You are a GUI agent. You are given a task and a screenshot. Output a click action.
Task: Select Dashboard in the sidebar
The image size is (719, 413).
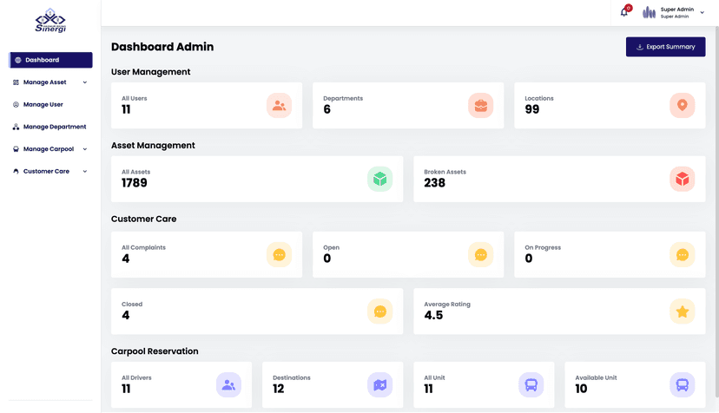pyautogui.click(x=50, y=60)
